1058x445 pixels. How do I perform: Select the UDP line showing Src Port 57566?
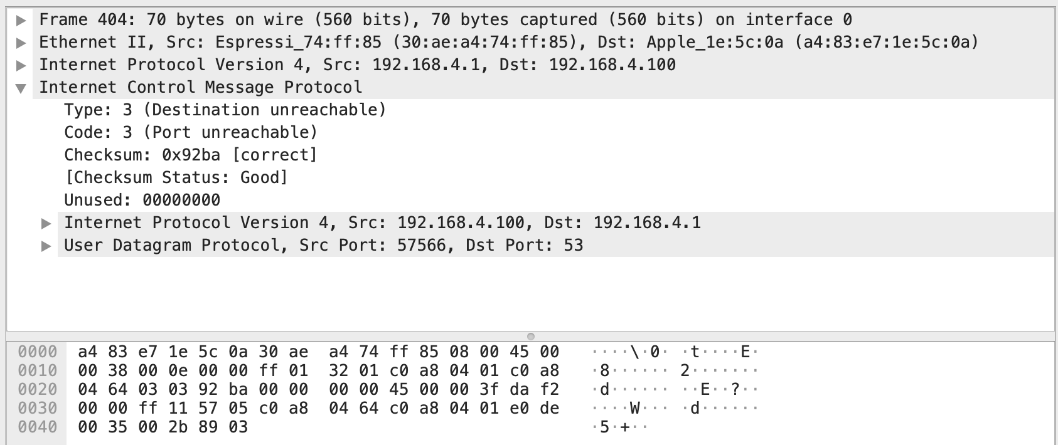coord(324,245)
